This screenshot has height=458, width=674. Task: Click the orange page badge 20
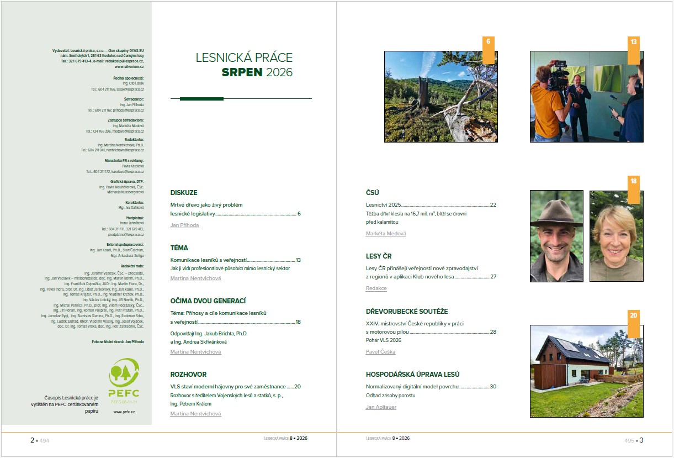634,324
